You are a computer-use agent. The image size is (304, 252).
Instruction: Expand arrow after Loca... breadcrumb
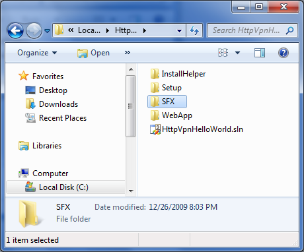pos(108,30)
